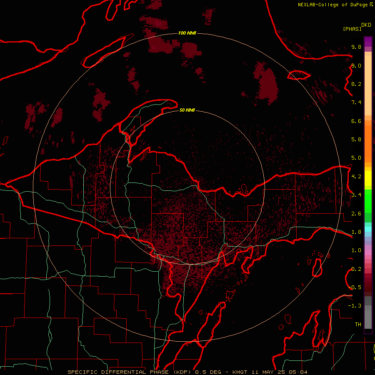Pick the orange color bar segment
This screenshot has height=375, width=375.
click(x=368, y=144)
